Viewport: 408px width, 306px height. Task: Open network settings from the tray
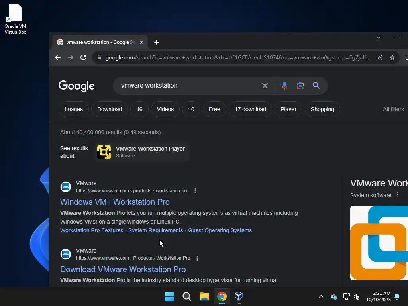[346, 296]
